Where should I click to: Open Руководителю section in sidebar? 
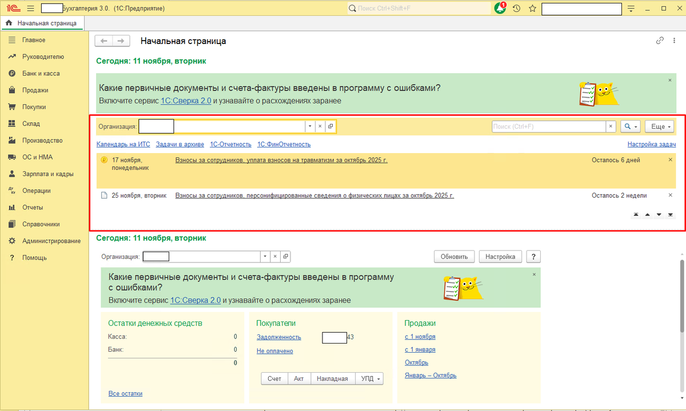tap(43, 57)
